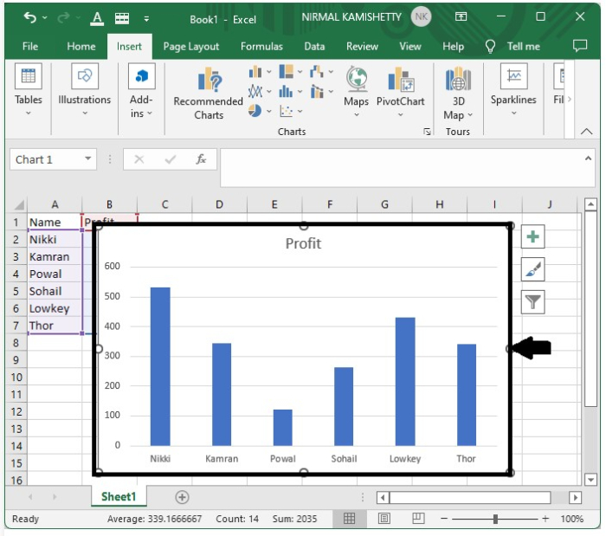The image size is (606, 536).
Task: Open the Chart Filters funnel button
Action: pos(532,302)
